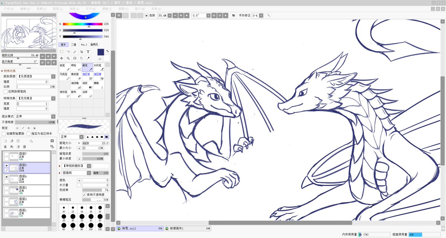Enable 应用到钢笔线 checkbox

[x=5, y=91]
